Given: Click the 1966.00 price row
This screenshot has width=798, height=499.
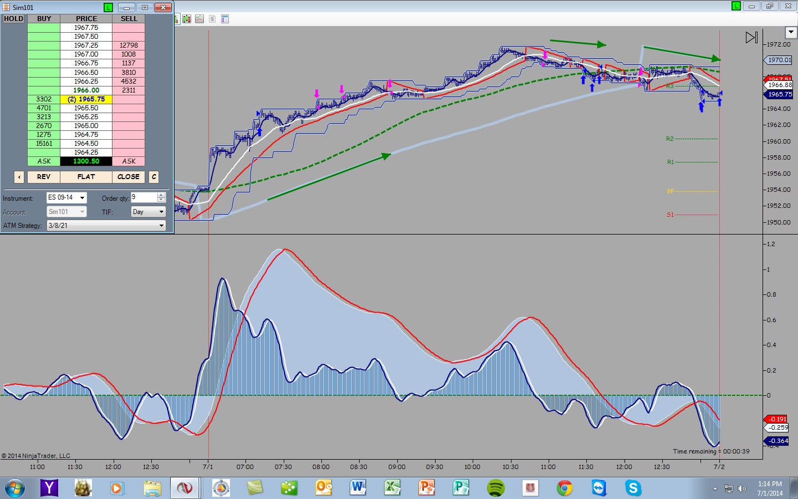Looking at the screenshot, I should [x=86, y=90].
